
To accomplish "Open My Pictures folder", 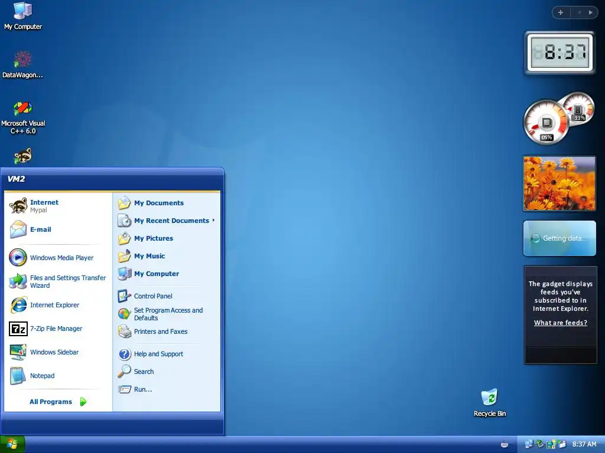I will 166,238.
